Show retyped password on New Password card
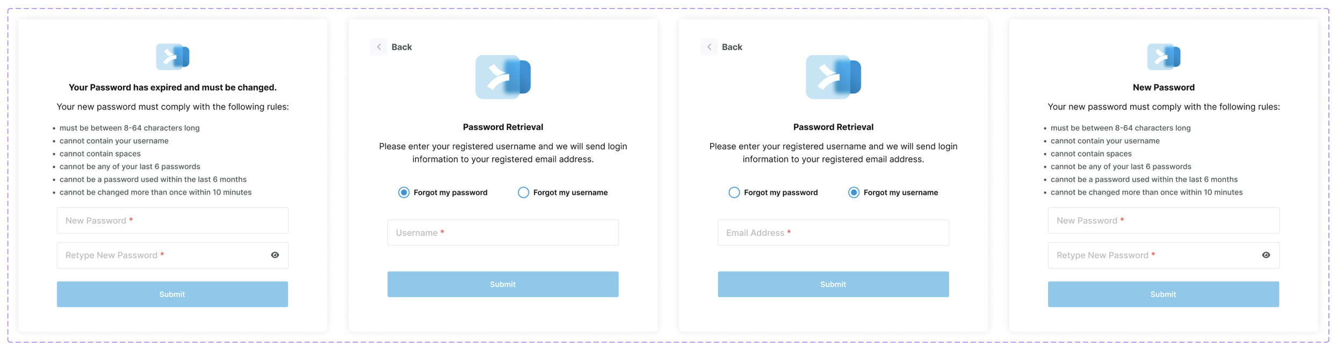 [1266, 255]
